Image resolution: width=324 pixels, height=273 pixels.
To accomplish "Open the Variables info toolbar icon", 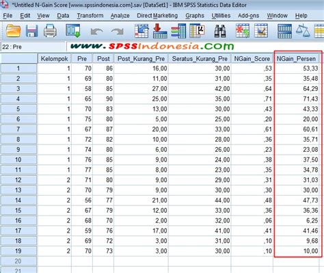I will coord(179,31).
